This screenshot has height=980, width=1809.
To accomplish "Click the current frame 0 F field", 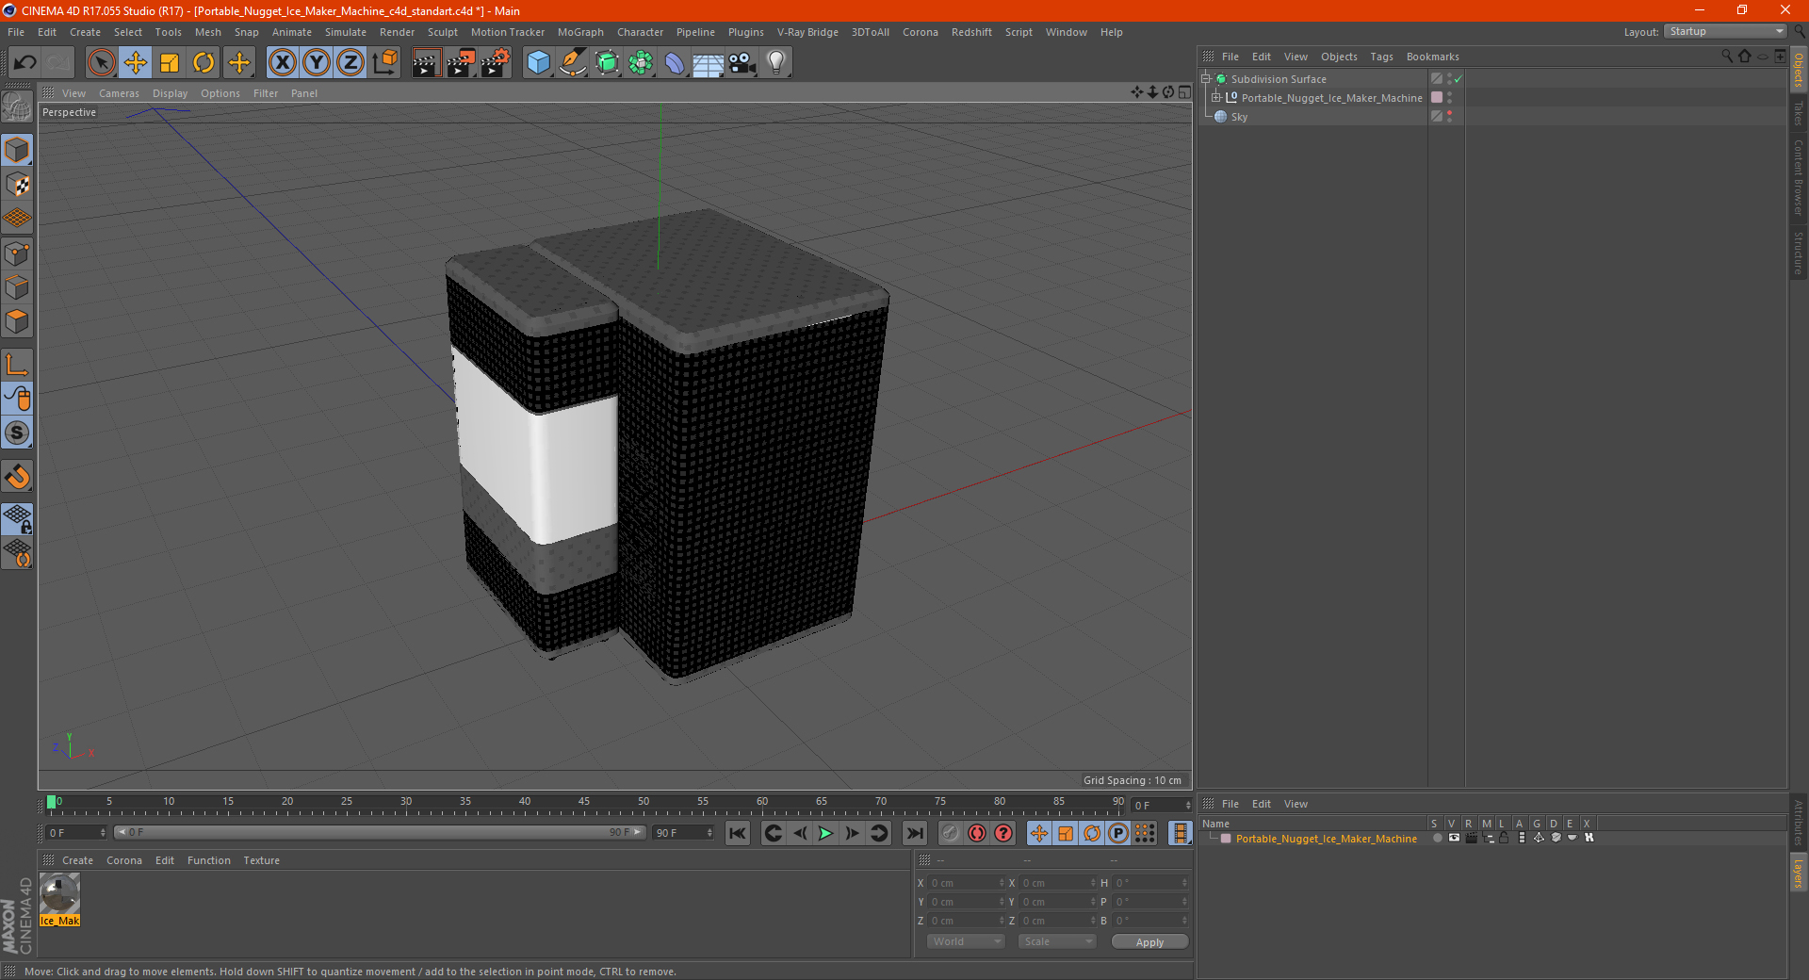I will click(75, 833).
